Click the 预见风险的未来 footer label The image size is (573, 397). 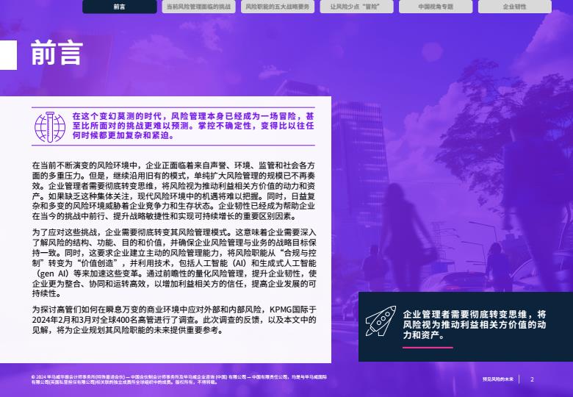click(x=498, y=379)
